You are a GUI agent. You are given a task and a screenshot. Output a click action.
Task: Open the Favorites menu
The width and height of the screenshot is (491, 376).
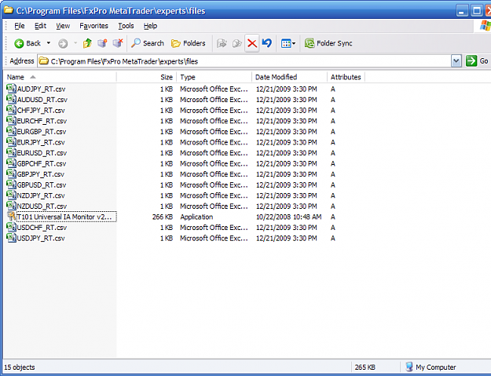pos(93,26)
